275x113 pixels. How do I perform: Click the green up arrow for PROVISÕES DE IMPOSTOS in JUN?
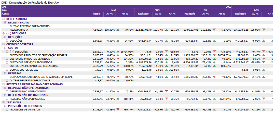click(167, 109)
